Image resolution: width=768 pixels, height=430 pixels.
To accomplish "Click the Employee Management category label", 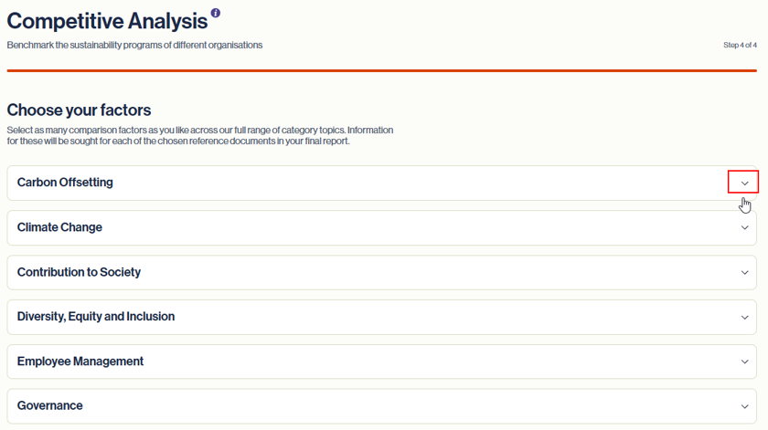I will point(80,361).
